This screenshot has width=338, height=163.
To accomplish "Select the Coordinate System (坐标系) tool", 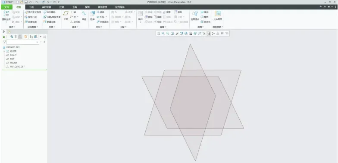I will [75, 22].
